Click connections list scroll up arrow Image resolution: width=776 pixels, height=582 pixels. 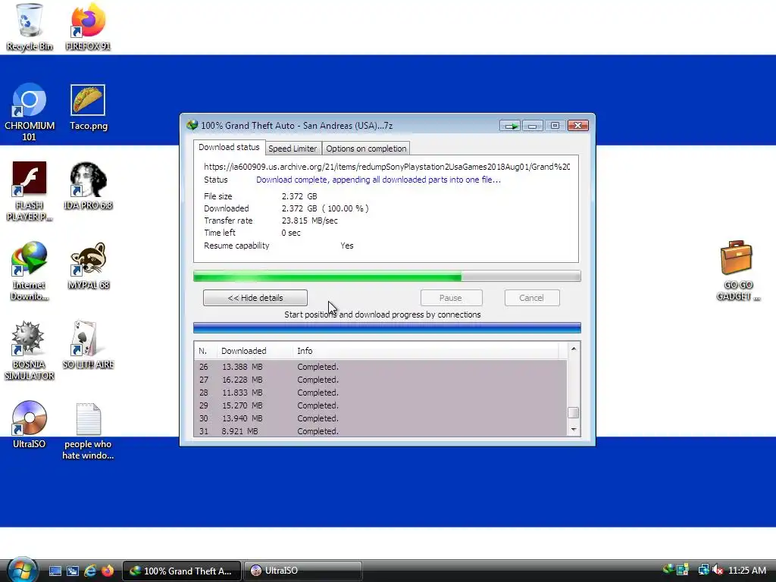tap(574, 349)
